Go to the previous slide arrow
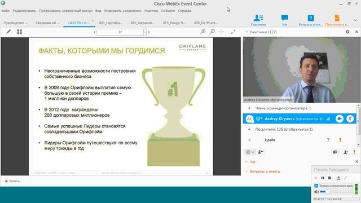The height and width of the screenshot is (203, 361). (x=94, y=32)
